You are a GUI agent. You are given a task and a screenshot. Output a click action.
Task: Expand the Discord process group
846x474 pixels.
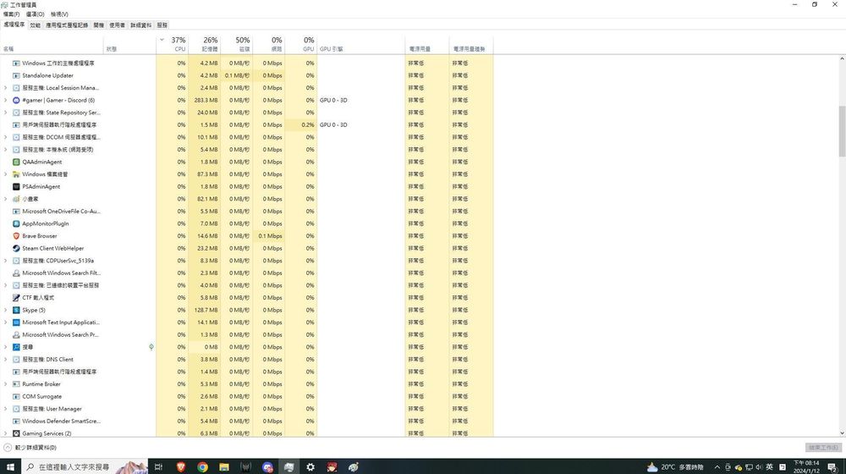(5, 100)
